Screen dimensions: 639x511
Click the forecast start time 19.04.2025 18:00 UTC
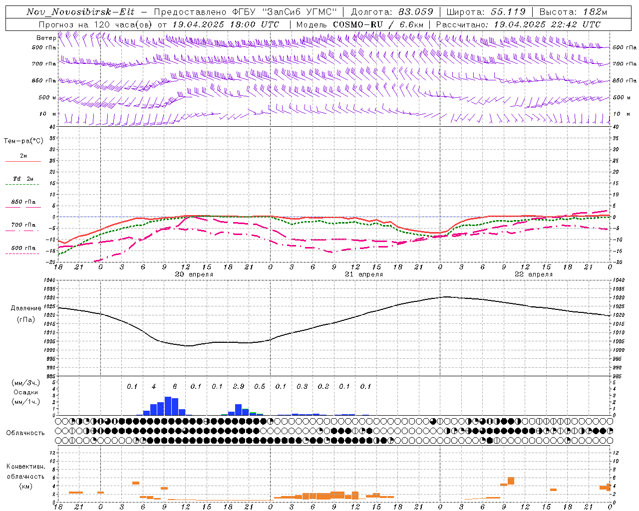(226, 24)
